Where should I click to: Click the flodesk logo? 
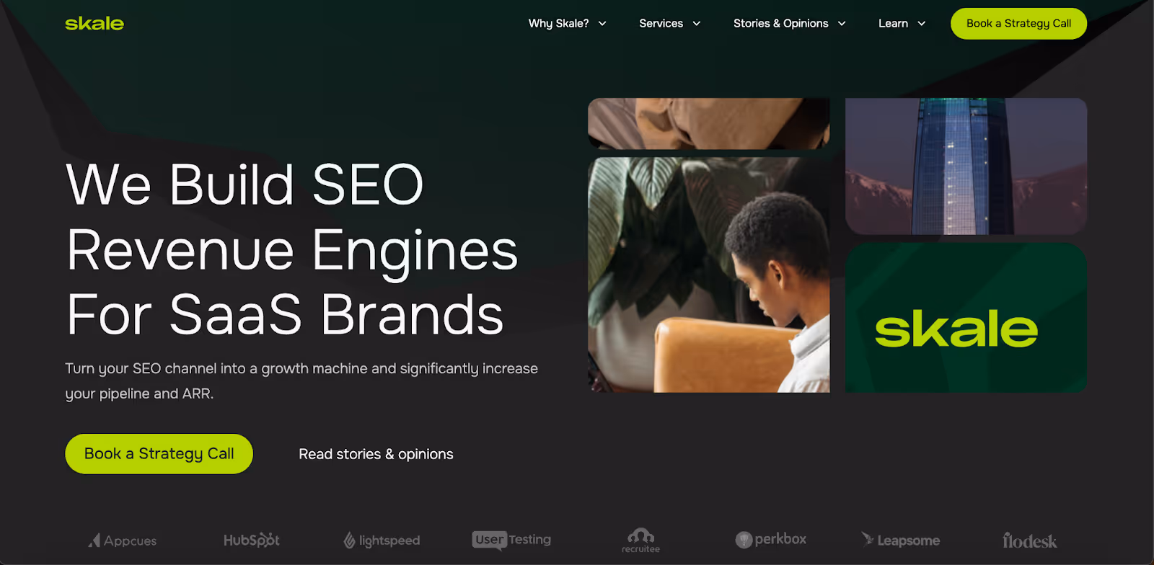1030,540
